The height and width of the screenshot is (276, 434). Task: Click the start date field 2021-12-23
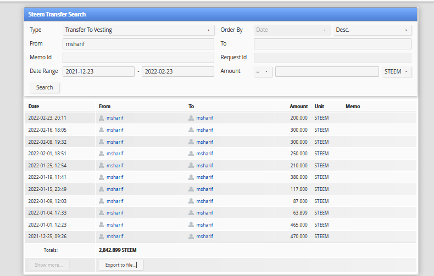(98, 71)
